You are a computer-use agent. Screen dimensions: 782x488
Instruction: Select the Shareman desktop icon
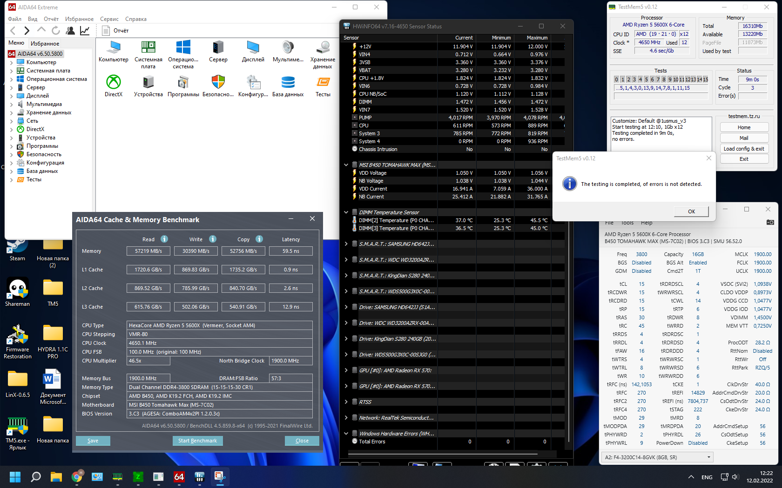[x=18, y=292]
